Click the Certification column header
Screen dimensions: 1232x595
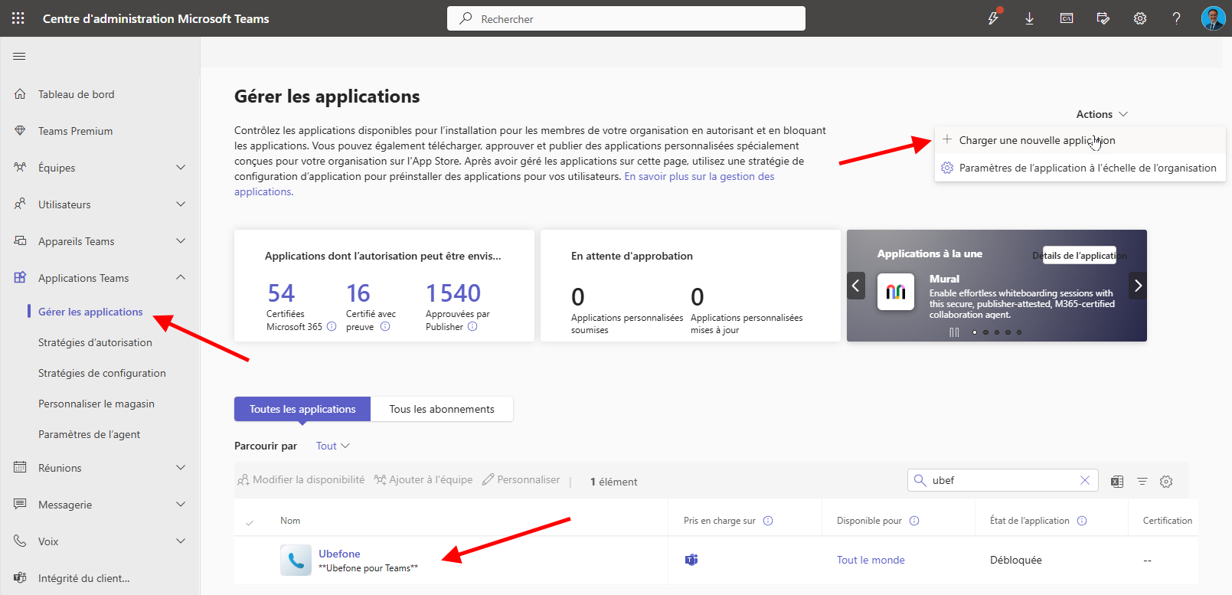[x=1168, y=521]
